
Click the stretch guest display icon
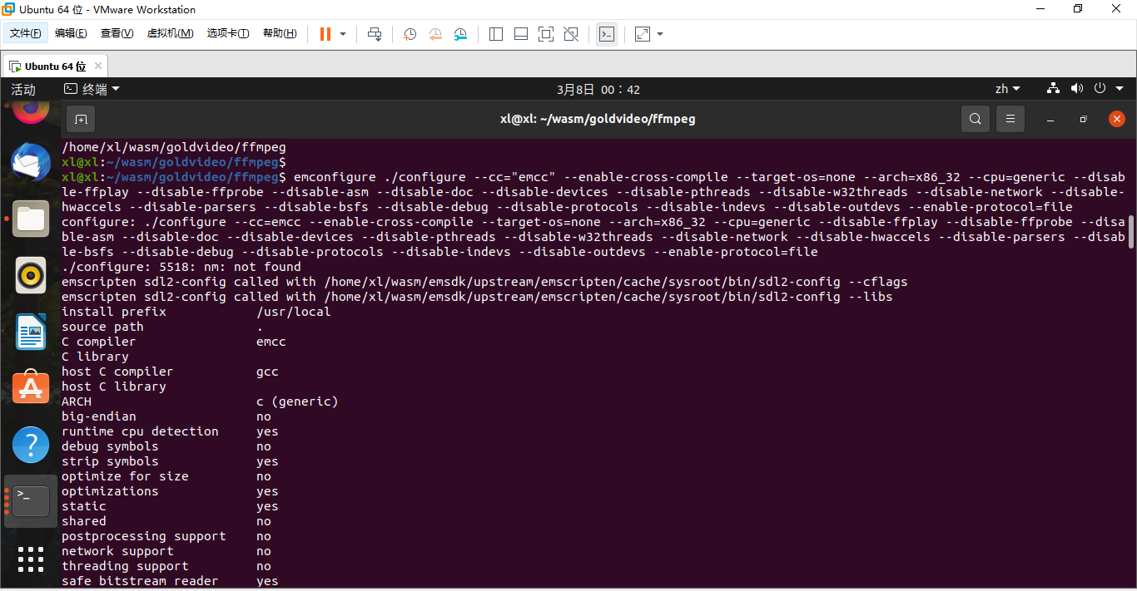pos(643,34)
